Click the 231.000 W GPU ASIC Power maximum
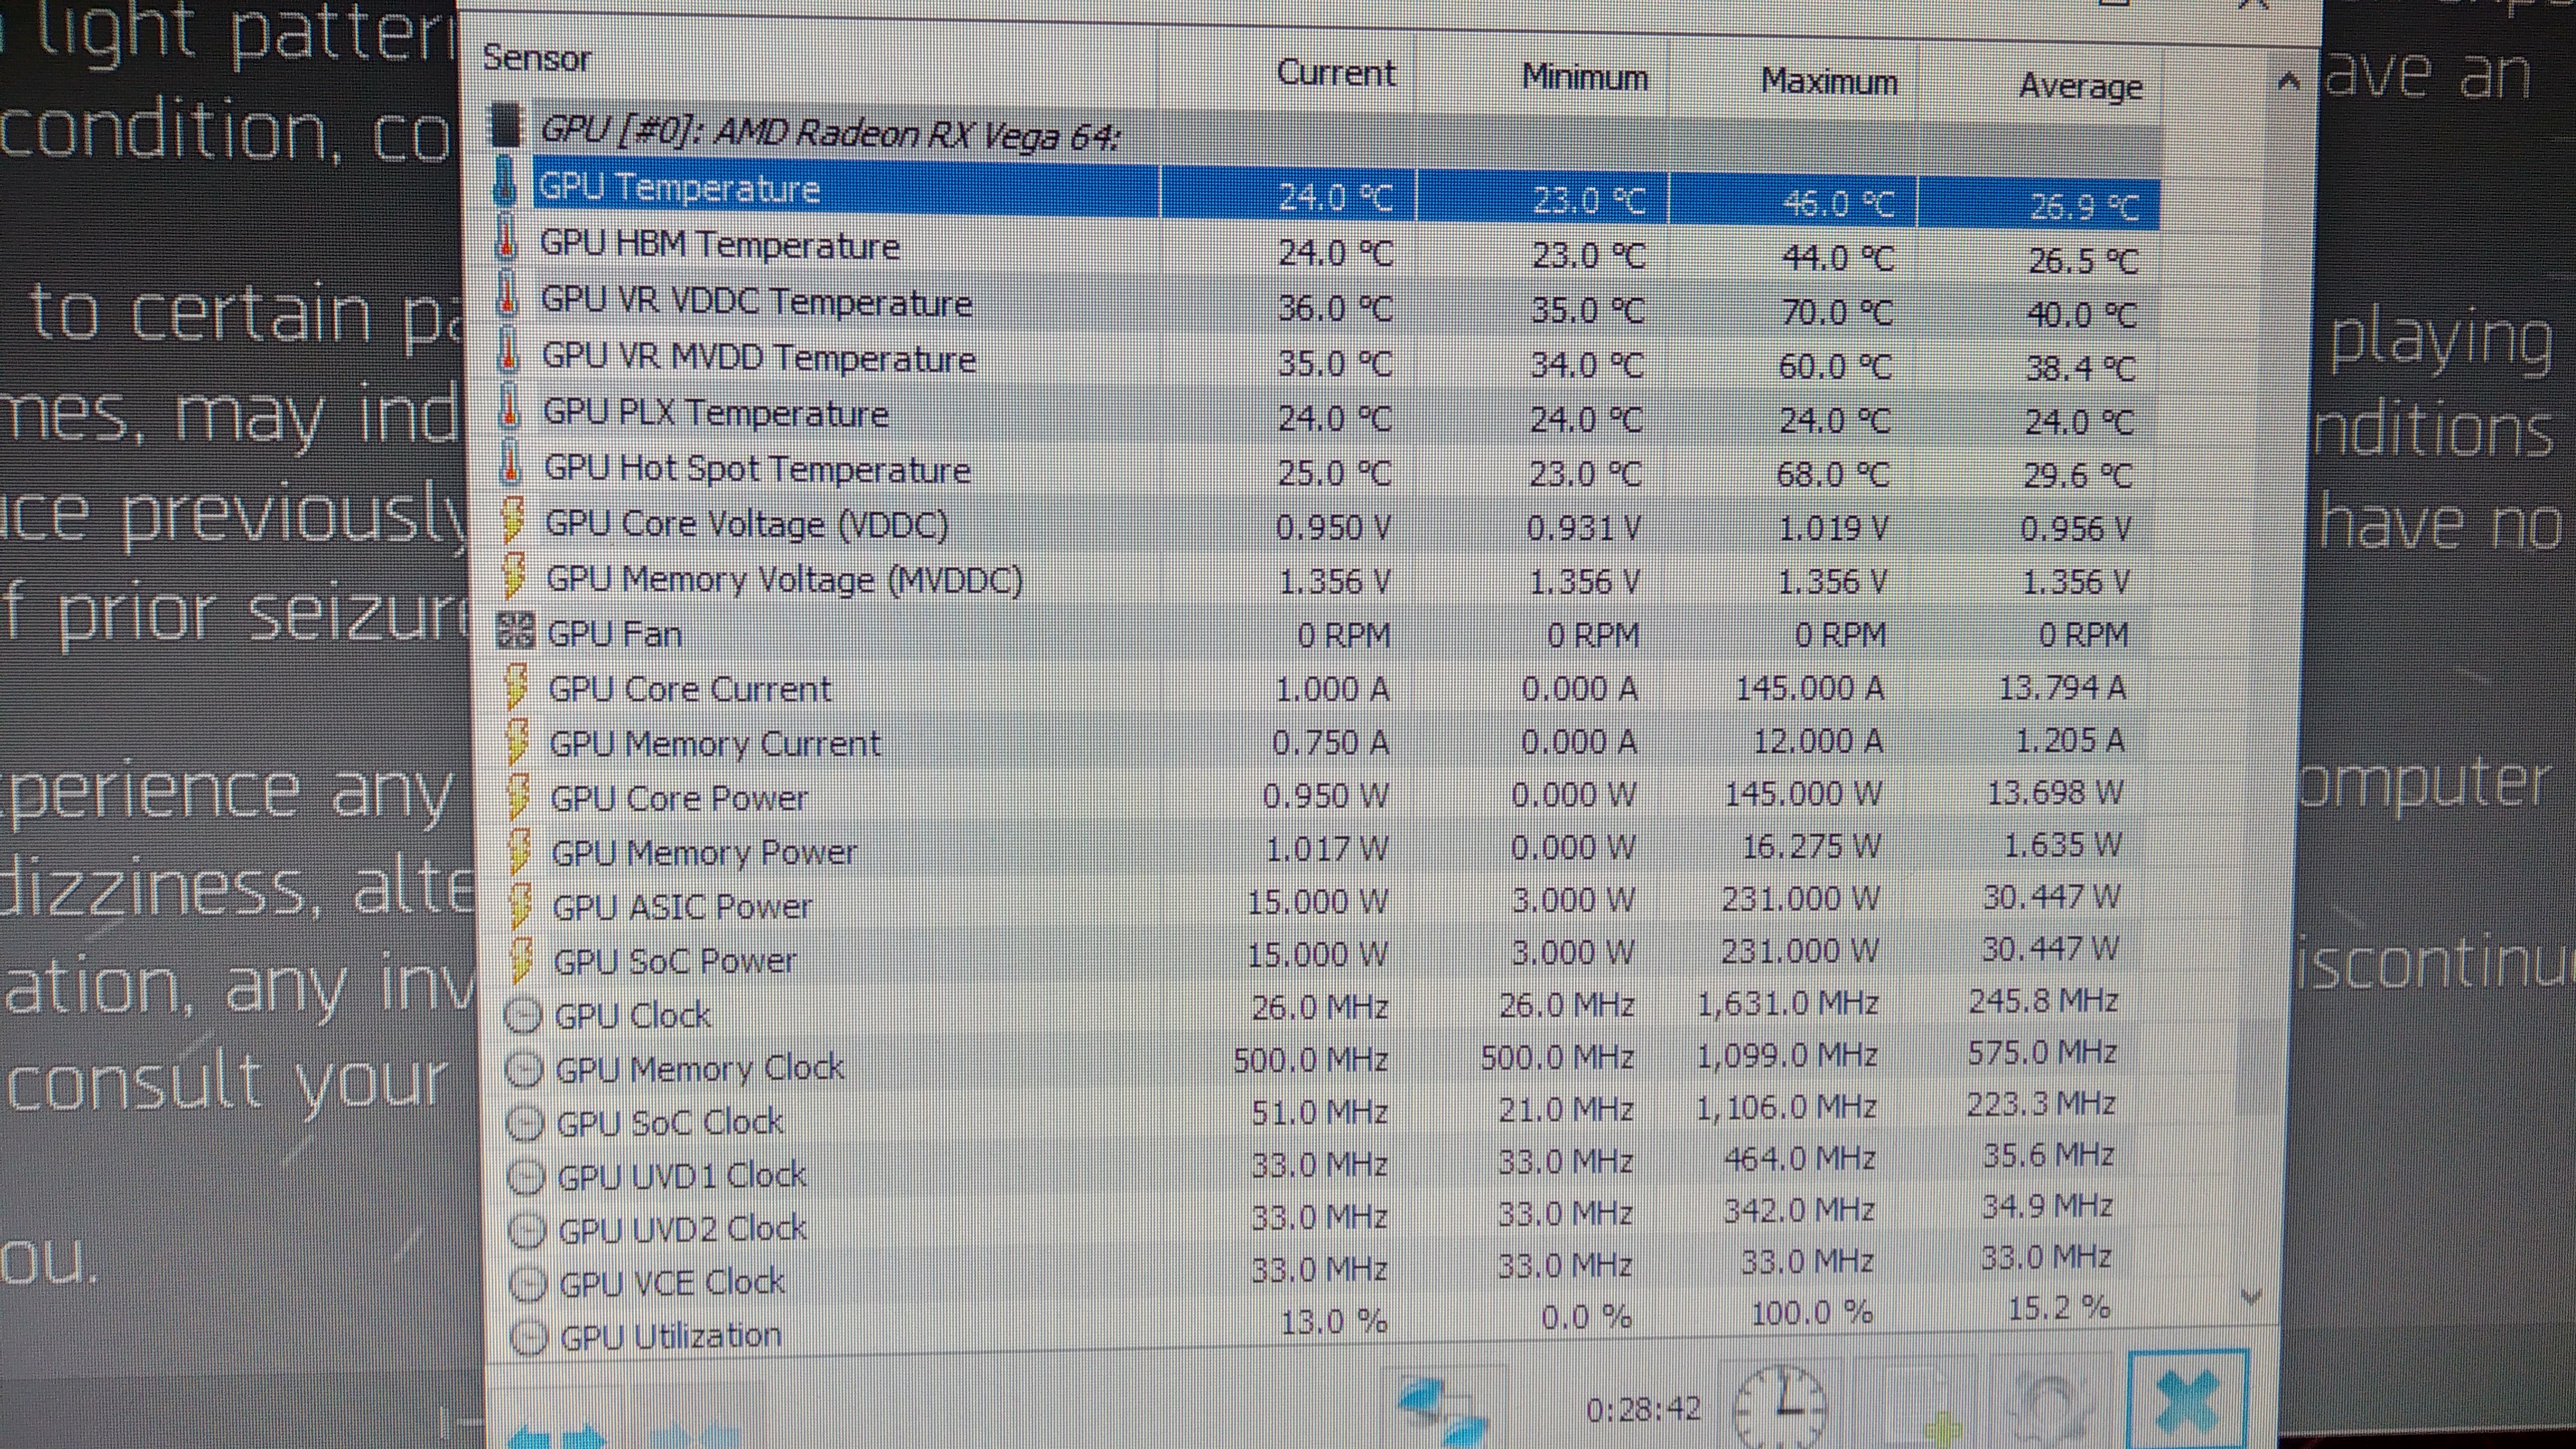Screen dimensions: 2576x1449 1800,898
